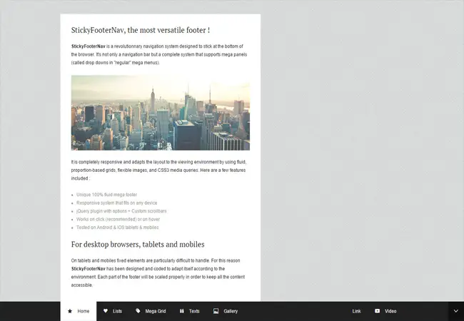Click 'Unique 100% fluid mega footer' bullet
This screenshot has width=464, height=321.
(x=106, y=195)
